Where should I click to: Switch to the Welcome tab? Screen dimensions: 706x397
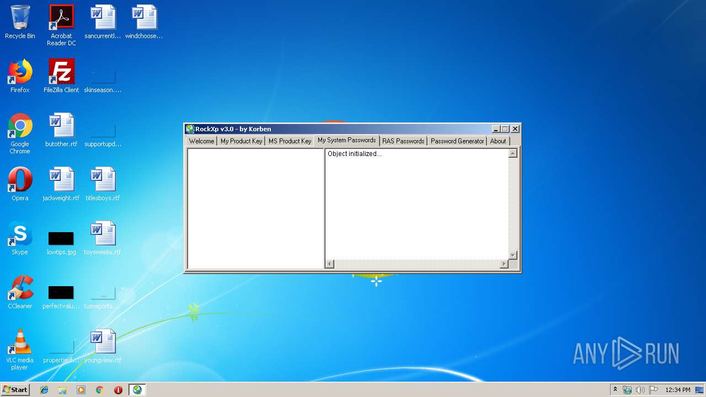tap(201, 141)
